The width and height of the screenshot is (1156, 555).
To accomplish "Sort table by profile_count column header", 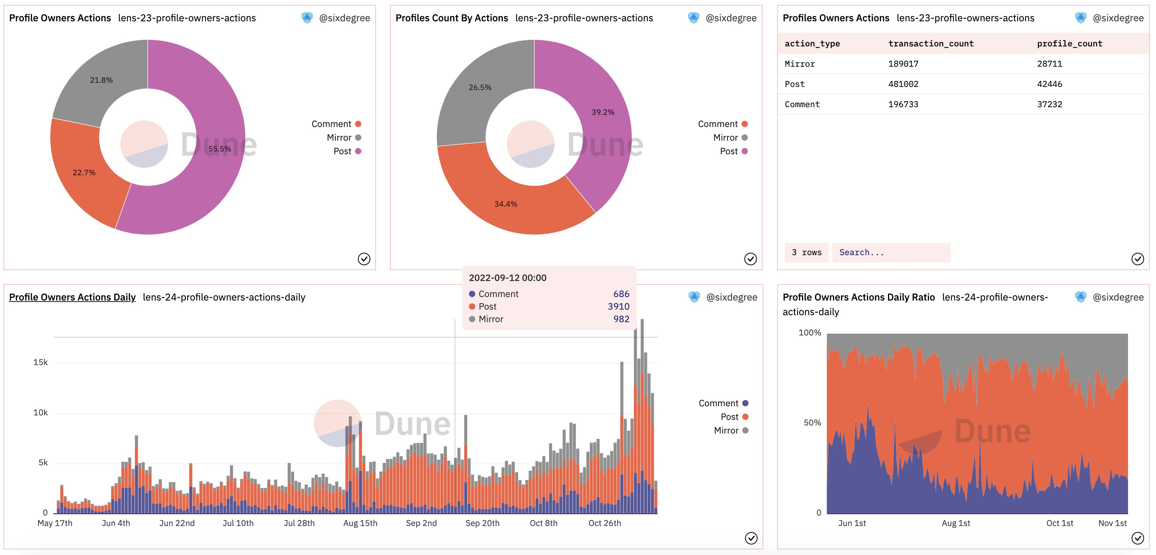I will click(1069, 44).
